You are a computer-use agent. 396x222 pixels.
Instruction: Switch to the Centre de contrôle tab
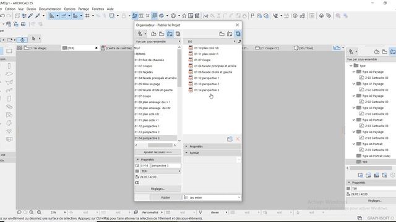point(117,48)
